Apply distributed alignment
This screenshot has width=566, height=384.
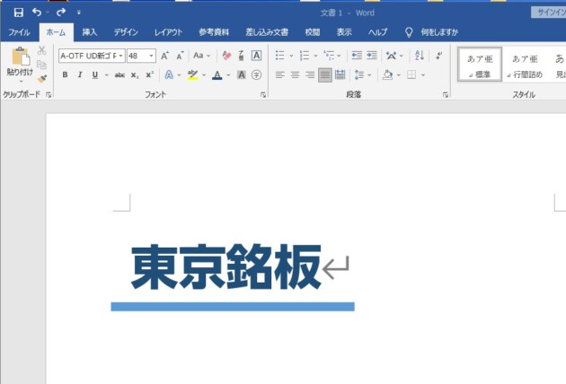(x=340, y=74)
